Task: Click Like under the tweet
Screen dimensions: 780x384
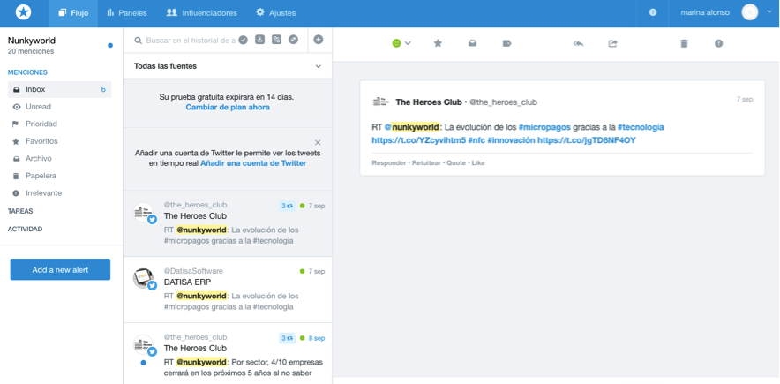Action: [478, 163]
